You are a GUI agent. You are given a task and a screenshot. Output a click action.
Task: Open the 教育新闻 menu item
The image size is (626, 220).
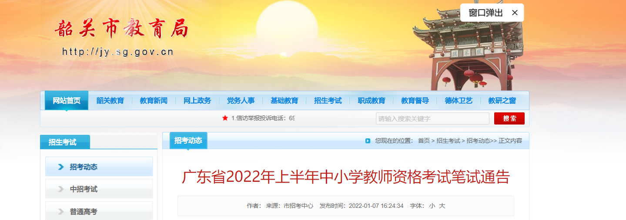[154, 101]
